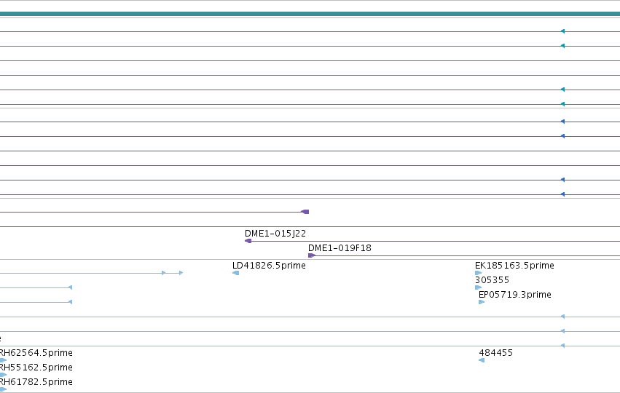Select the DME1-015J22 feature label
620x393 pixels.
[x=275, y=234]
